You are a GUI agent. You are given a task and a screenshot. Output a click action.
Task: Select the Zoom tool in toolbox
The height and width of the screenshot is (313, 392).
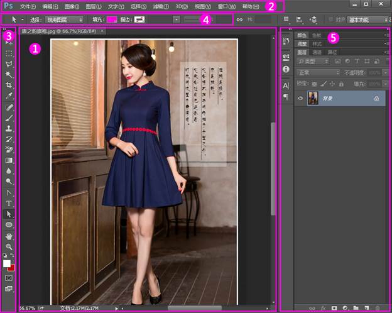9,246
